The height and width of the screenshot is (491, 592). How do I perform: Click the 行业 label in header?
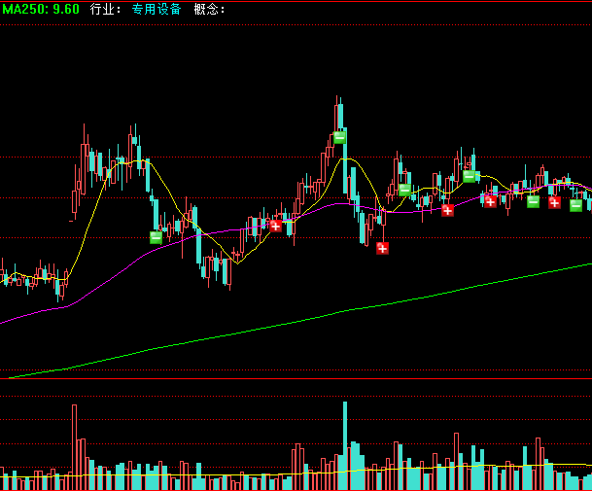(x=104, y=9)
